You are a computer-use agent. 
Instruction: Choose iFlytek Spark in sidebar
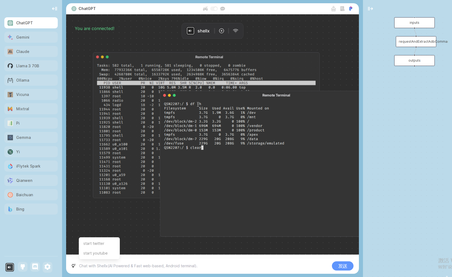(x=31, y=166)
